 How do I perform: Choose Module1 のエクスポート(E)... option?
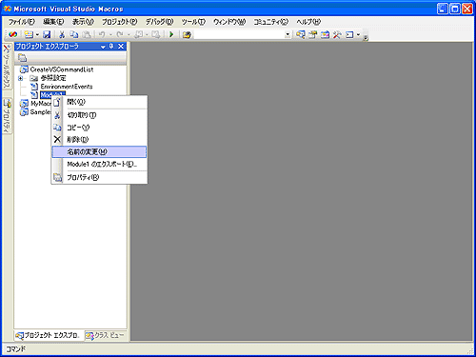(x=99, y=164)
